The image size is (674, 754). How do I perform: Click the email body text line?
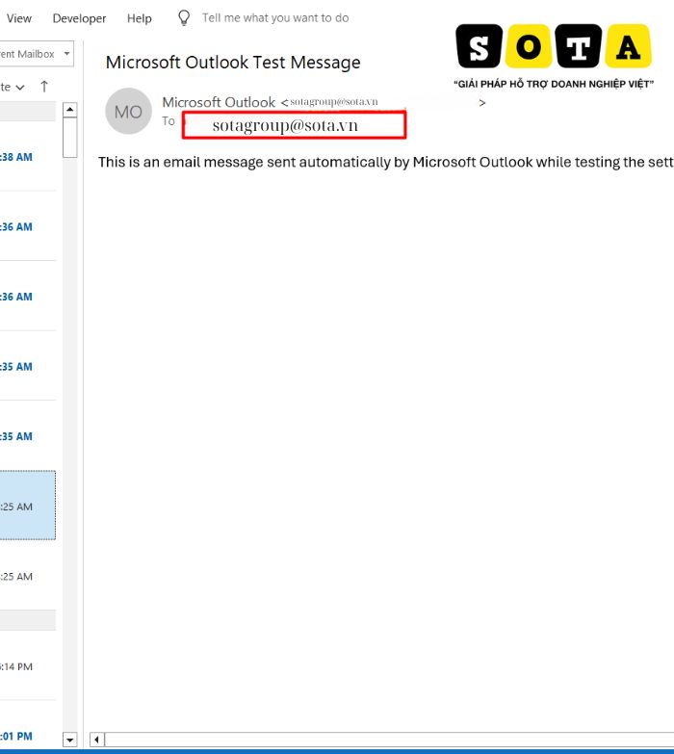(x=385, y=162)
